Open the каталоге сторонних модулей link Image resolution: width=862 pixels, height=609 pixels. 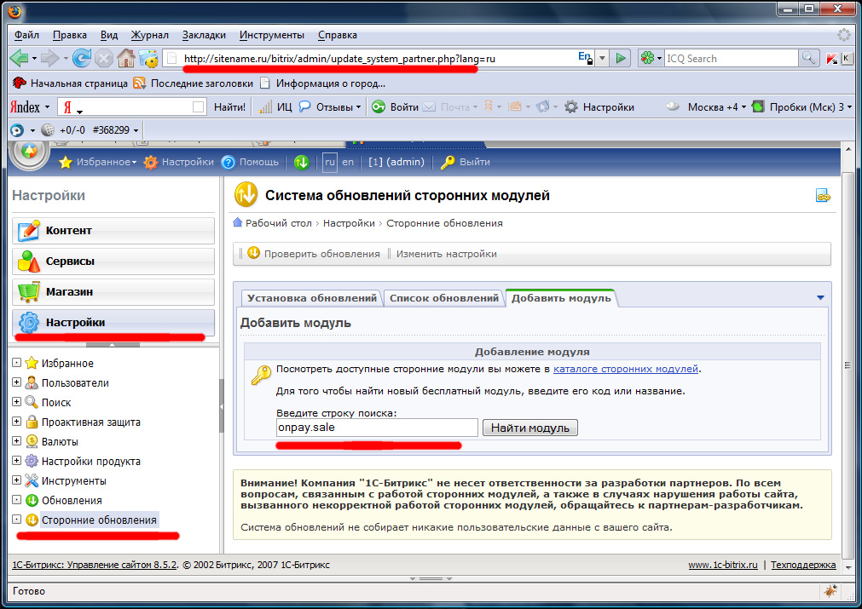pos(626,369)
